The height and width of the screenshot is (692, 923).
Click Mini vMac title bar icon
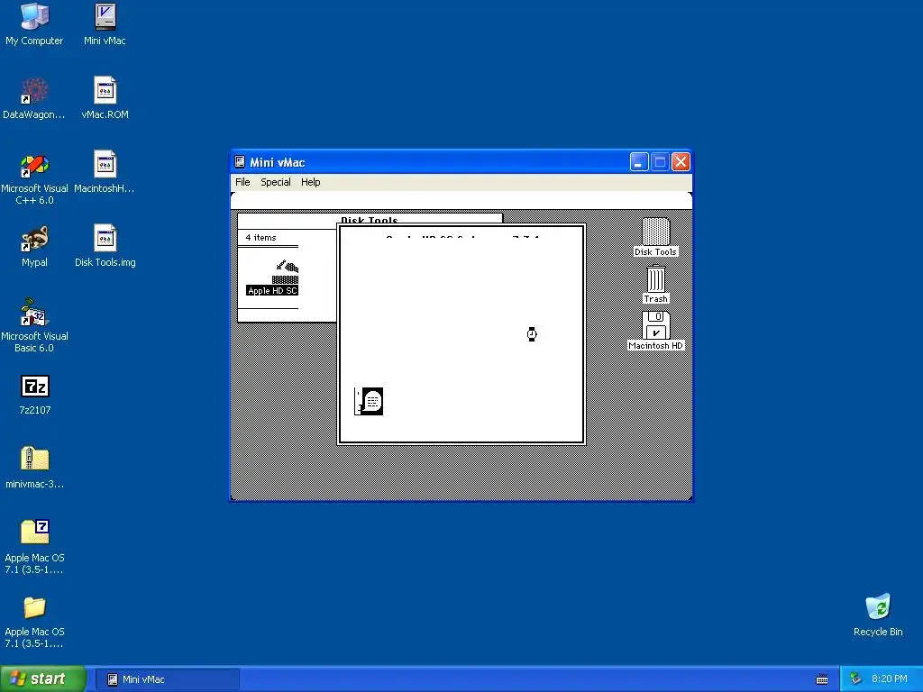coord(240,162)
